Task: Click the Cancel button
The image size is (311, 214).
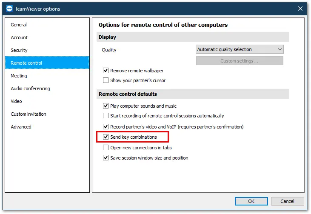Action: pos(287,201)
